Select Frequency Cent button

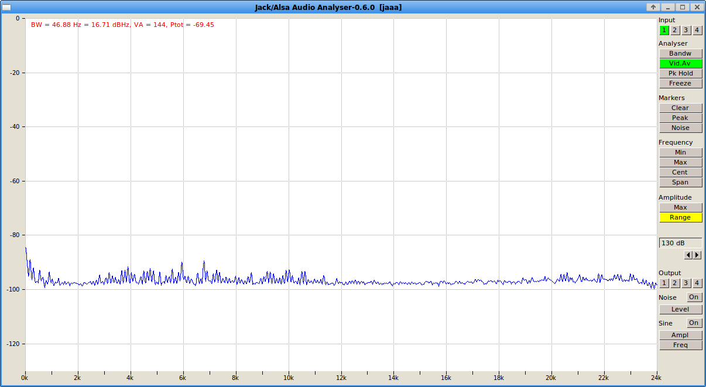tap(680, 172)
